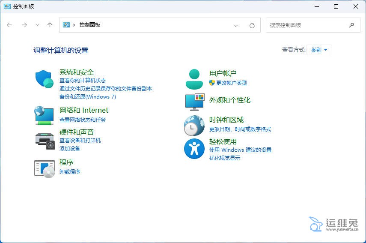Click the 时钟和区域 clock globe icon
The height and width of the screenshot is (243, 366).
[194, 125]
